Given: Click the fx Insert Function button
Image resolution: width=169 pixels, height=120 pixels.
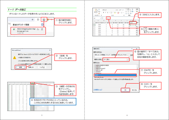Looking at the screenshot, I should [x=108, y=18].
